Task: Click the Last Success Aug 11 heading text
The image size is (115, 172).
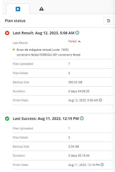Action: (46, 119)
